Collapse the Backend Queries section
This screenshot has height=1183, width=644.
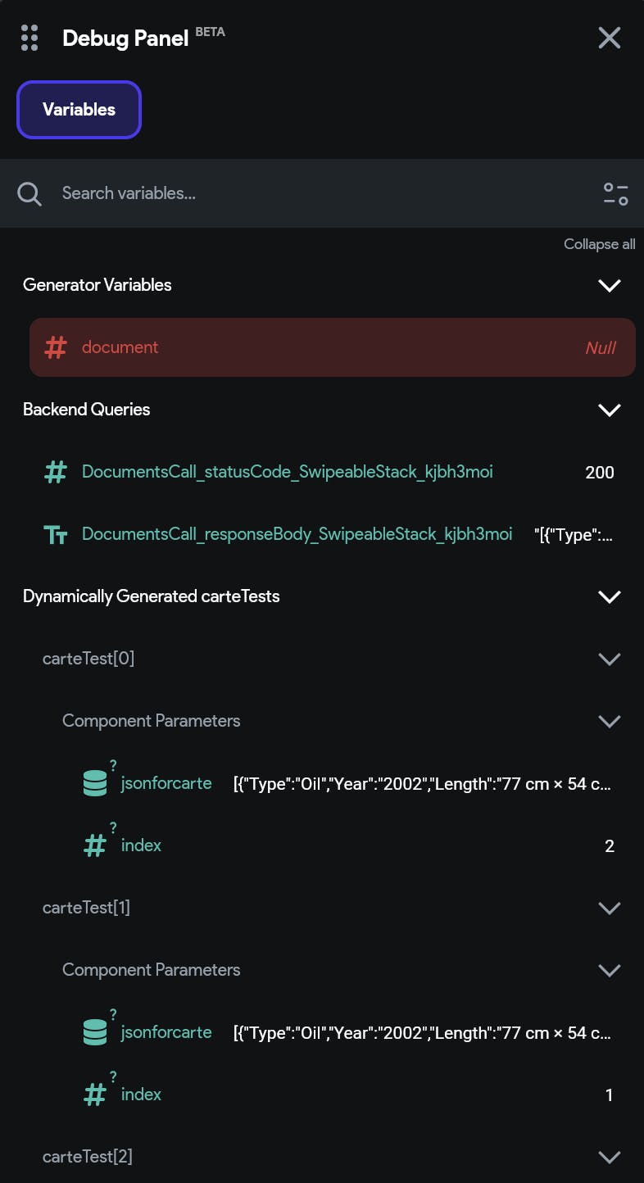(610, 410)
